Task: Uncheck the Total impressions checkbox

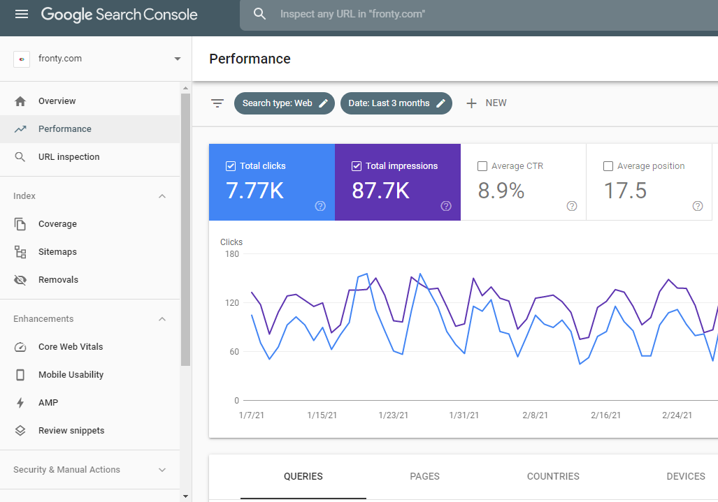Action: click(x=357, y=166)
